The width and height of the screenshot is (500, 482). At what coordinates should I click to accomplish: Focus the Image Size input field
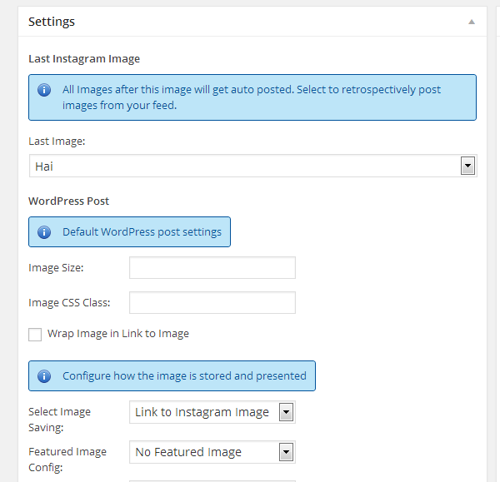(x=212, y=267)
